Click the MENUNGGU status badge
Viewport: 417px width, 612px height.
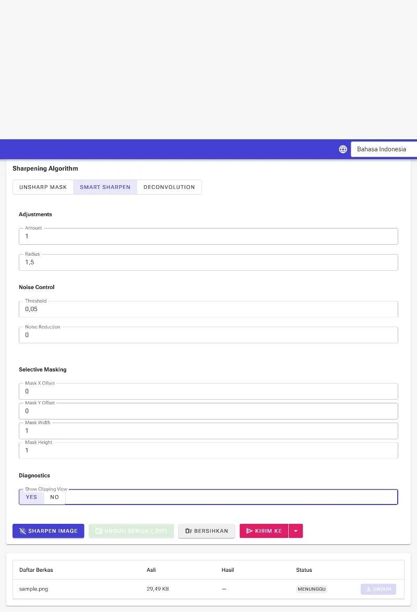tap(312, 589)
